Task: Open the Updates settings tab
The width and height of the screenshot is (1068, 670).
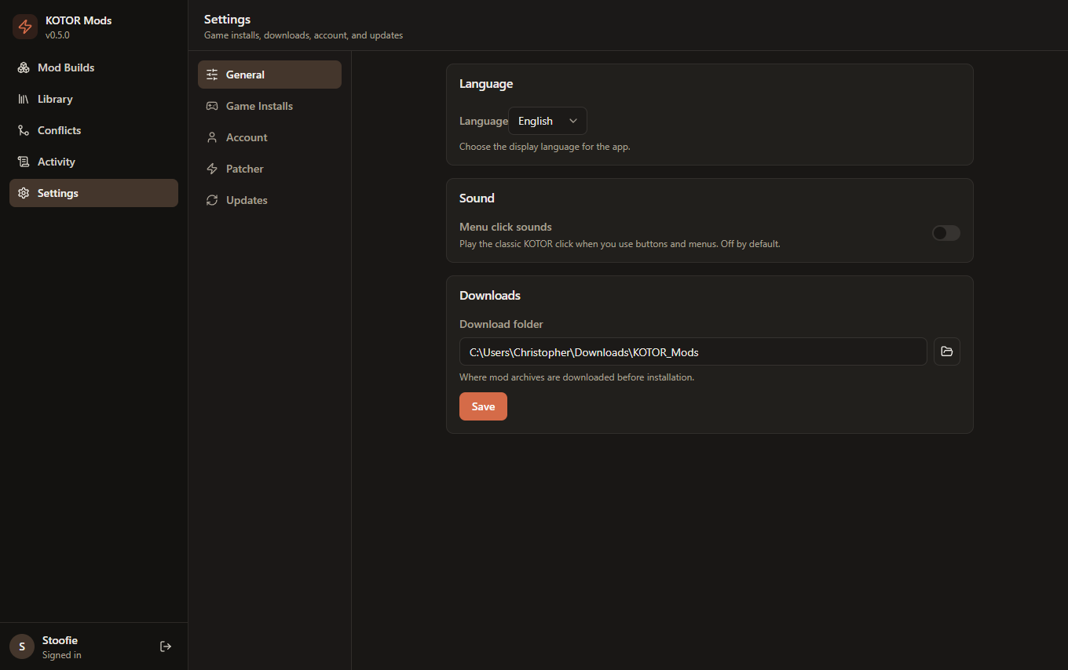Action: (x=269, y=200)
